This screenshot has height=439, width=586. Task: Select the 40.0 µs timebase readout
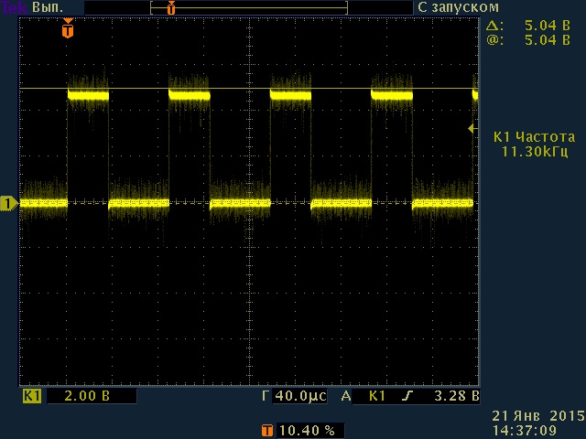click(299, 397)
